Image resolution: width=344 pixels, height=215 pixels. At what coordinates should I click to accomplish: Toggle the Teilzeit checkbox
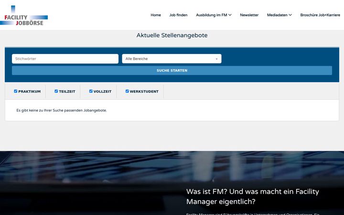(x=56, y=91)
